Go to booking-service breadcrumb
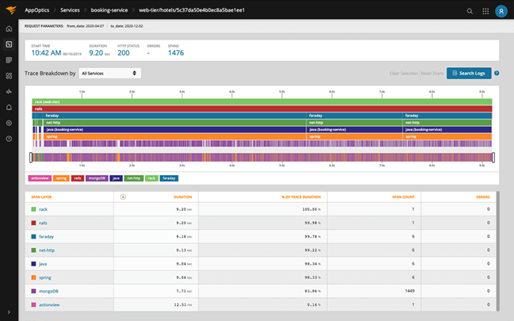 click(109, 10)
